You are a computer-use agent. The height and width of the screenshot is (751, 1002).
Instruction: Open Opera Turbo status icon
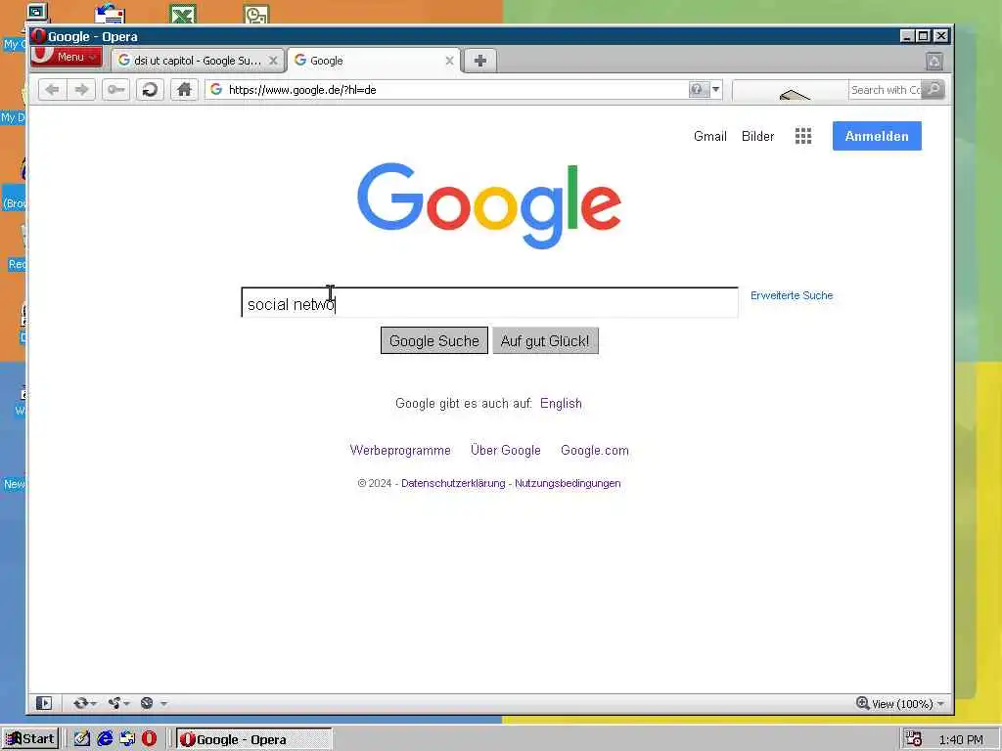[147, 703]
